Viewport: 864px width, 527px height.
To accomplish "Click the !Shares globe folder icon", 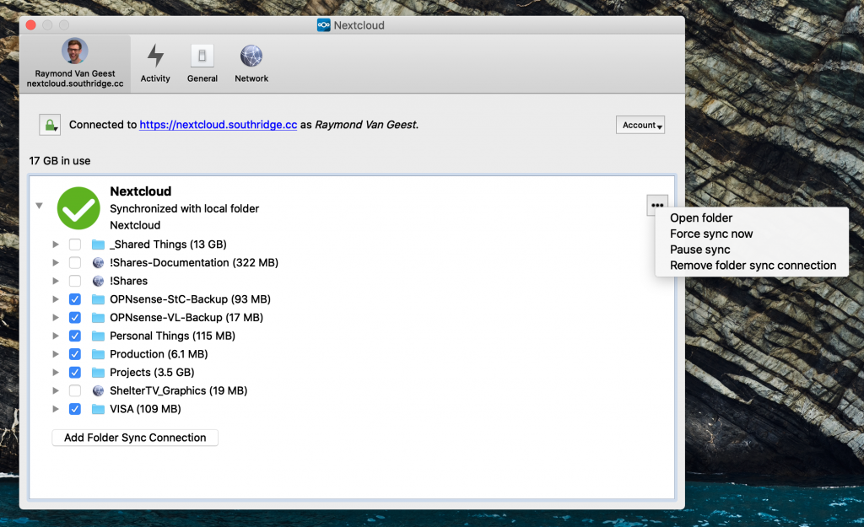I will [x=98, y=281].
